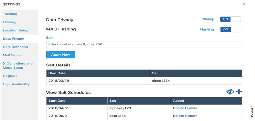Select the 2018/06/01 start date cell
The height and width of the screenshot is (121, 255).
[77, 116]
